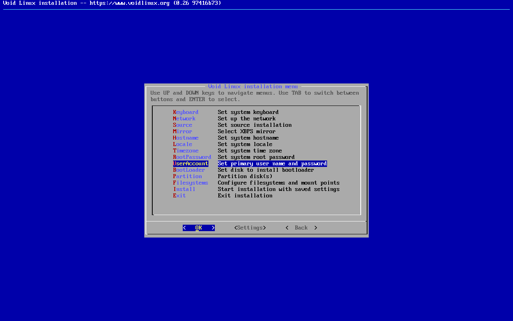This screenshot has height=321, width=513.
Task: Choose the BootLoader menu entry
Action: [189, 170]
